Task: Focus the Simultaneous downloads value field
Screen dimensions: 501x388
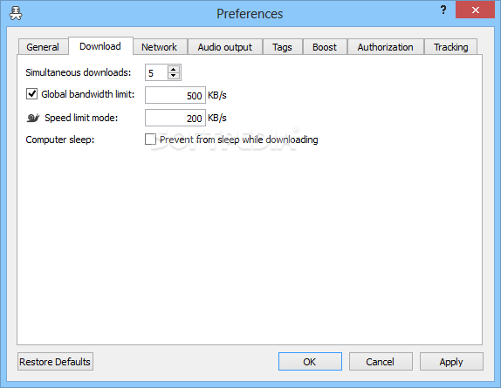Action: point(156,72)
